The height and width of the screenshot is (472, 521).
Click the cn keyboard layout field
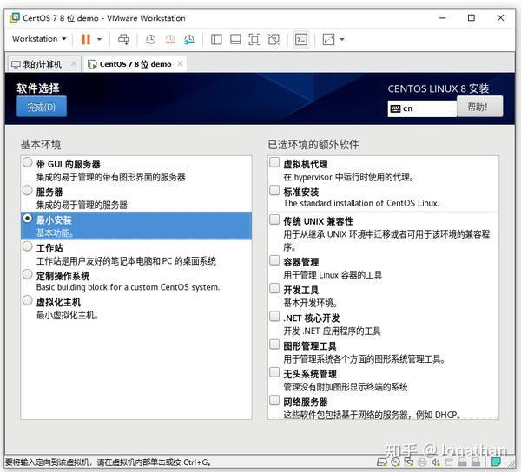click(x=422, y=108)
